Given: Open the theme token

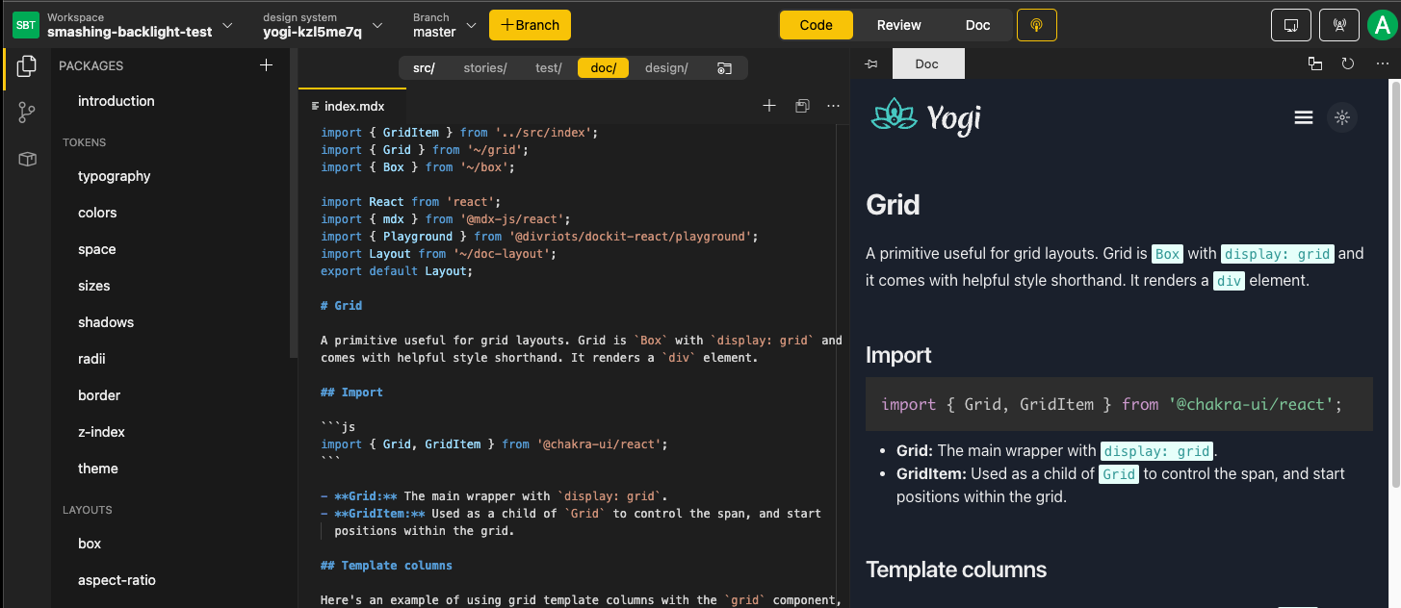Looking at the screenshot, I should tap(98, 469).
